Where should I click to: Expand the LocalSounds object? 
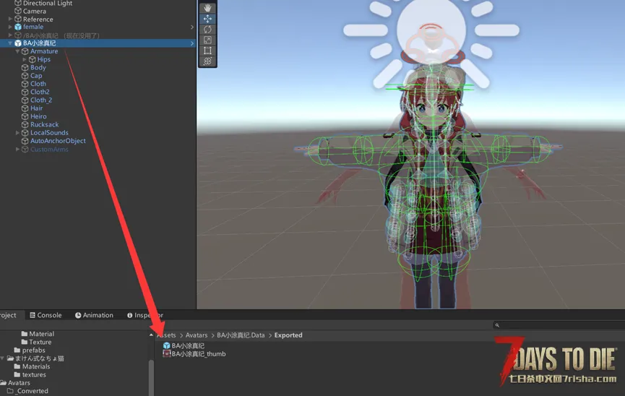17,133
